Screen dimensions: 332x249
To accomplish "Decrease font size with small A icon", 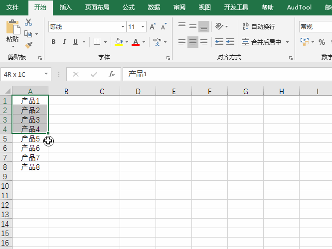I will 164,27.
